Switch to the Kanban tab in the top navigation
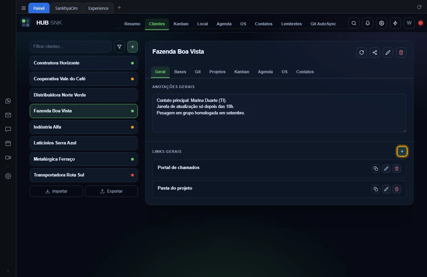Viewport: 427px width, 277px height. (181, 24)
